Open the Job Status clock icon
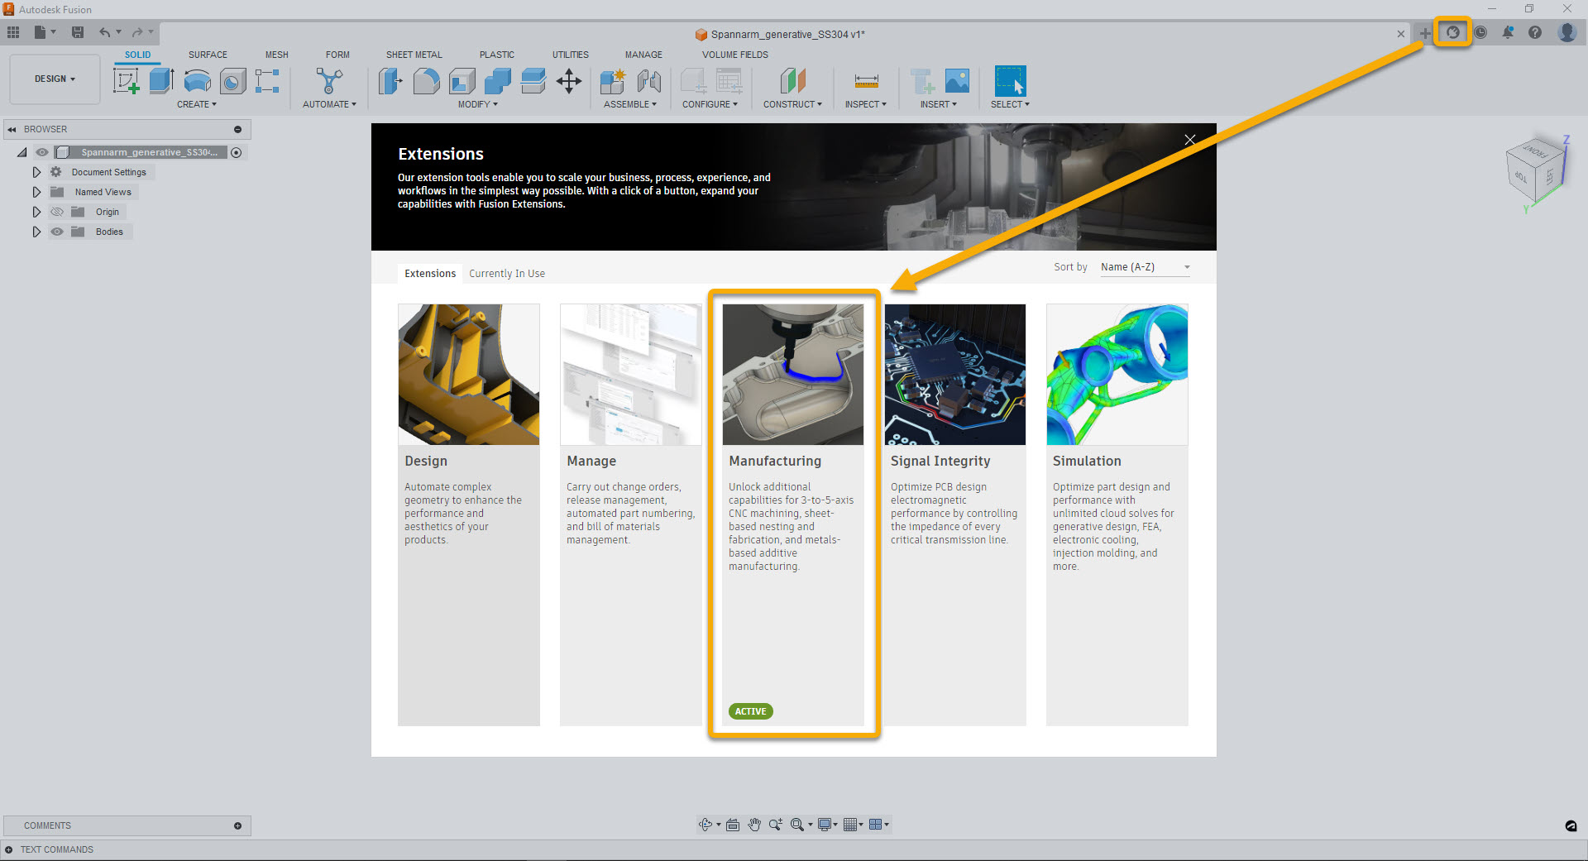The width and height of the screenshot is (1588, 861). 1480,32
